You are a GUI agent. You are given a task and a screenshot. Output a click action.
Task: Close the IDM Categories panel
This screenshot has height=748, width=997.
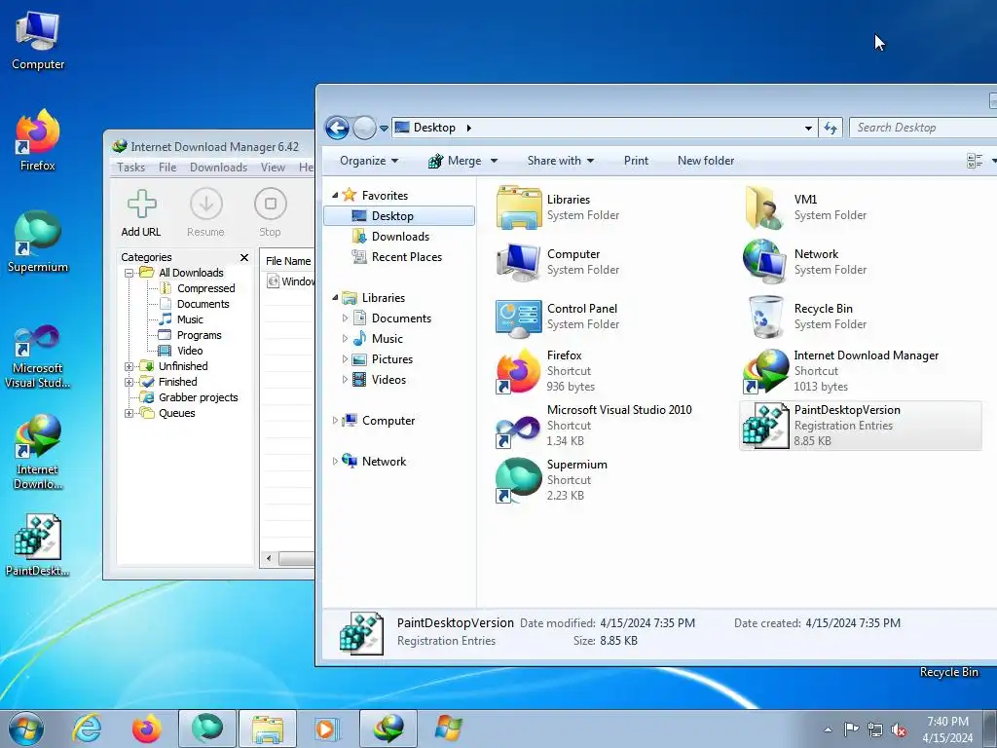pos(244,257)
